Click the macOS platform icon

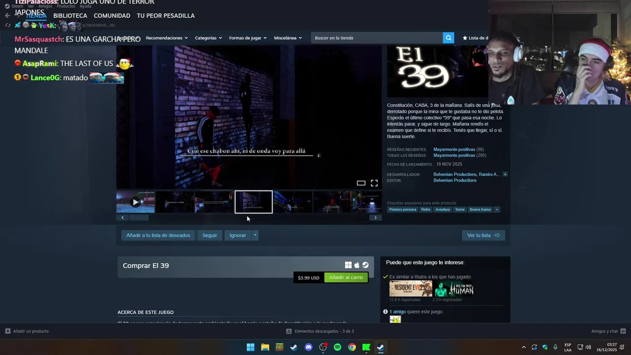(357, 265)
